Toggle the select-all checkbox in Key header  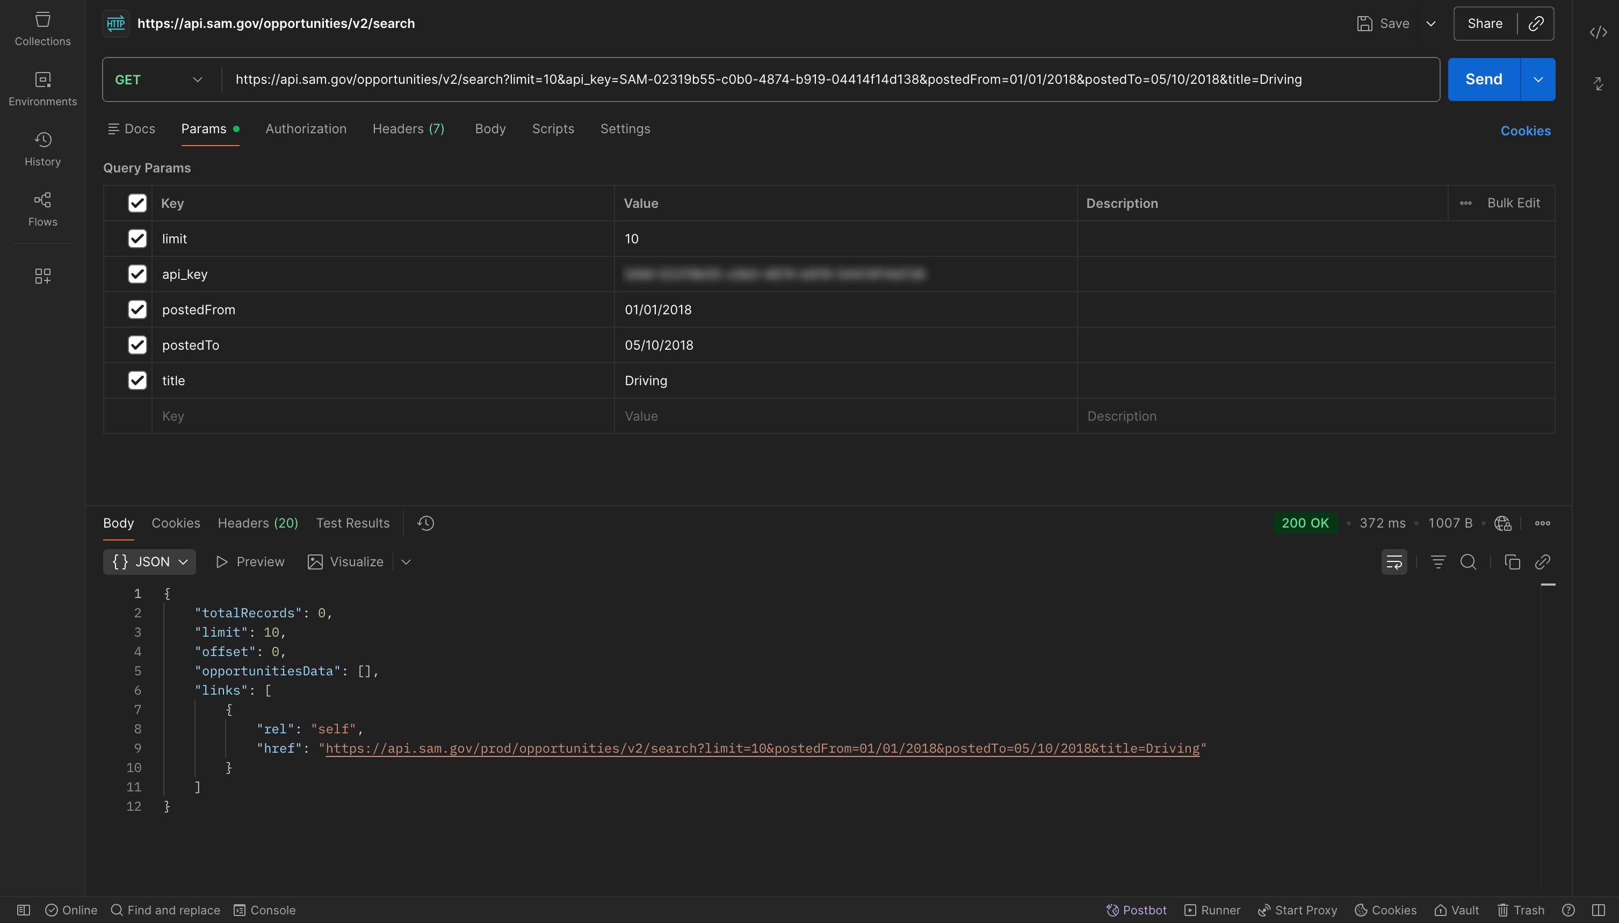pos(137,203)
